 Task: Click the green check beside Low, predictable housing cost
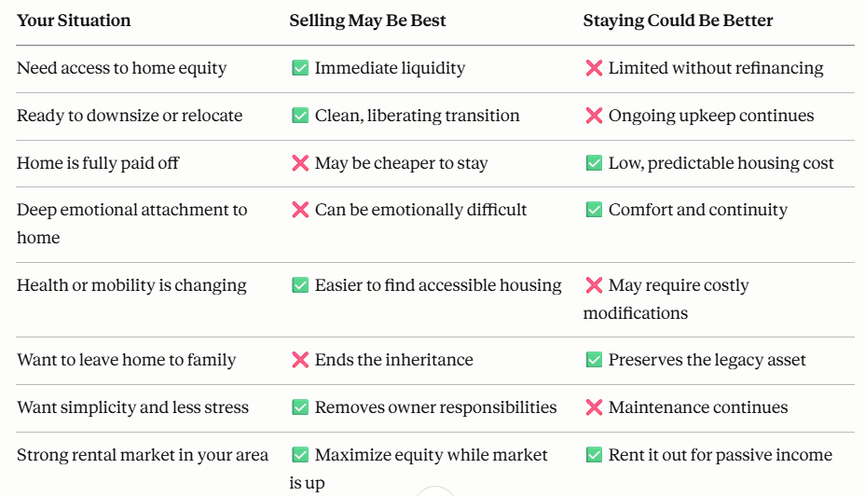pyautogui.click(x=594, y=163)
